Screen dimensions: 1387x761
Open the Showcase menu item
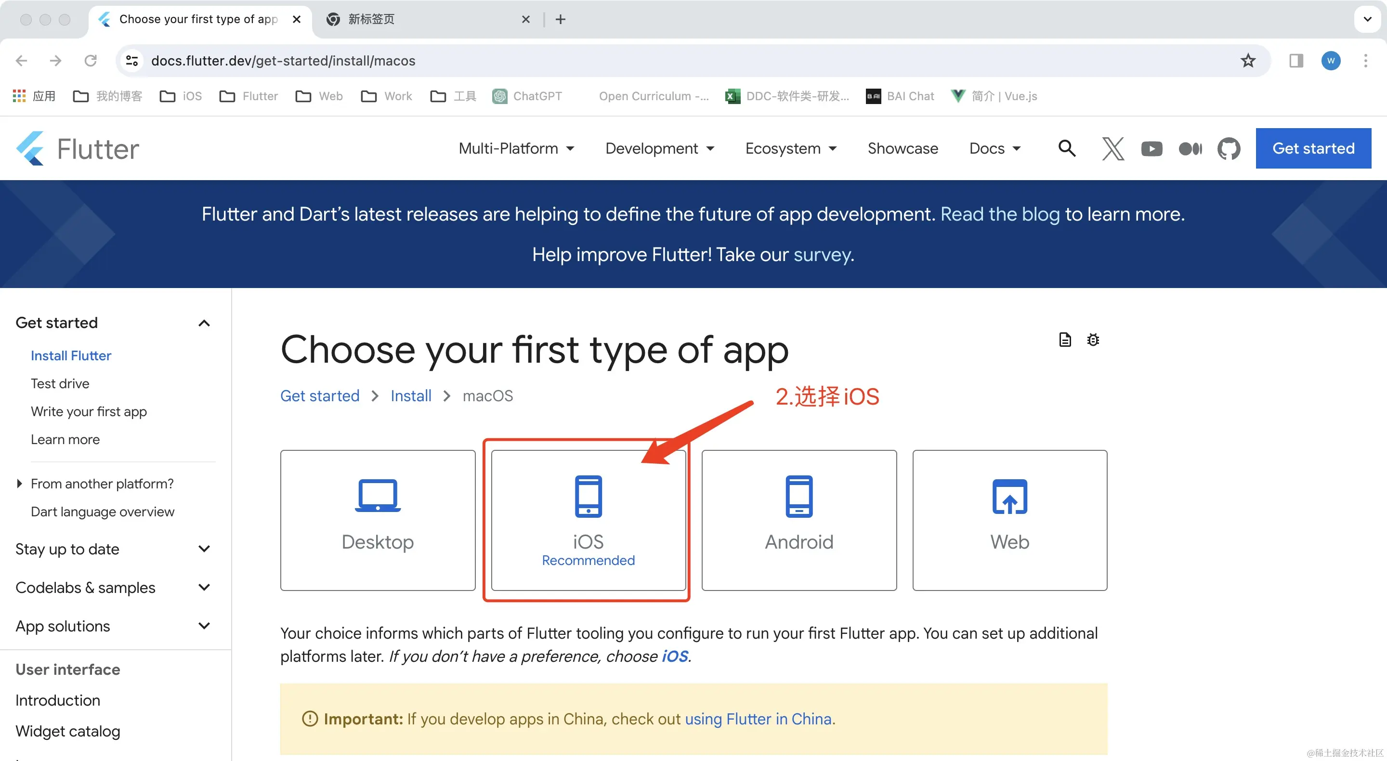pos(903,149)
